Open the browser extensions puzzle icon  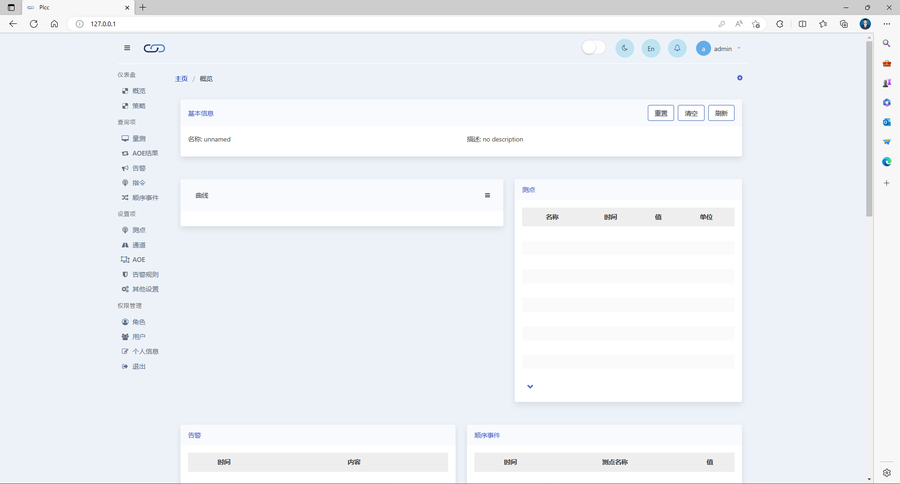780,24
